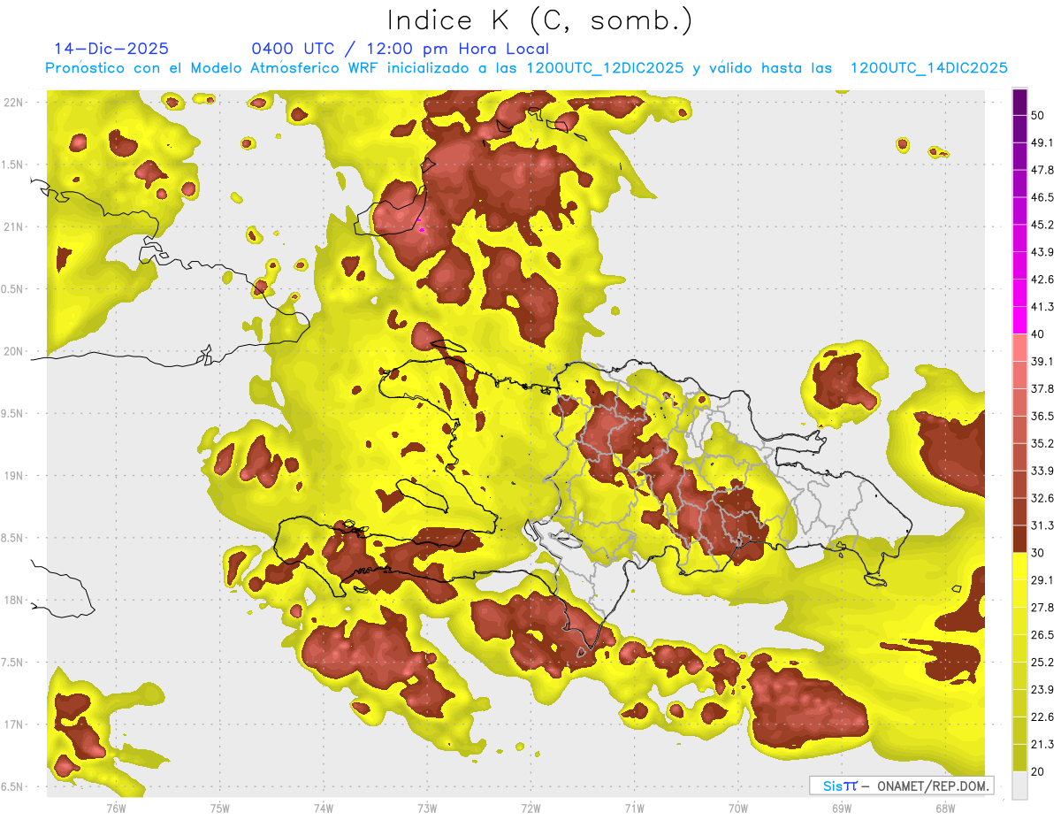Screen dimensions: 1061x820
Task: Click the gray colorbar swatch below 20
Action: pos(1020,785)
